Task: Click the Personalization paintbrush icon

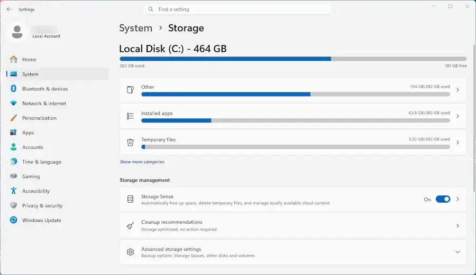Action: pyautogui.click(x=13, y=118)
